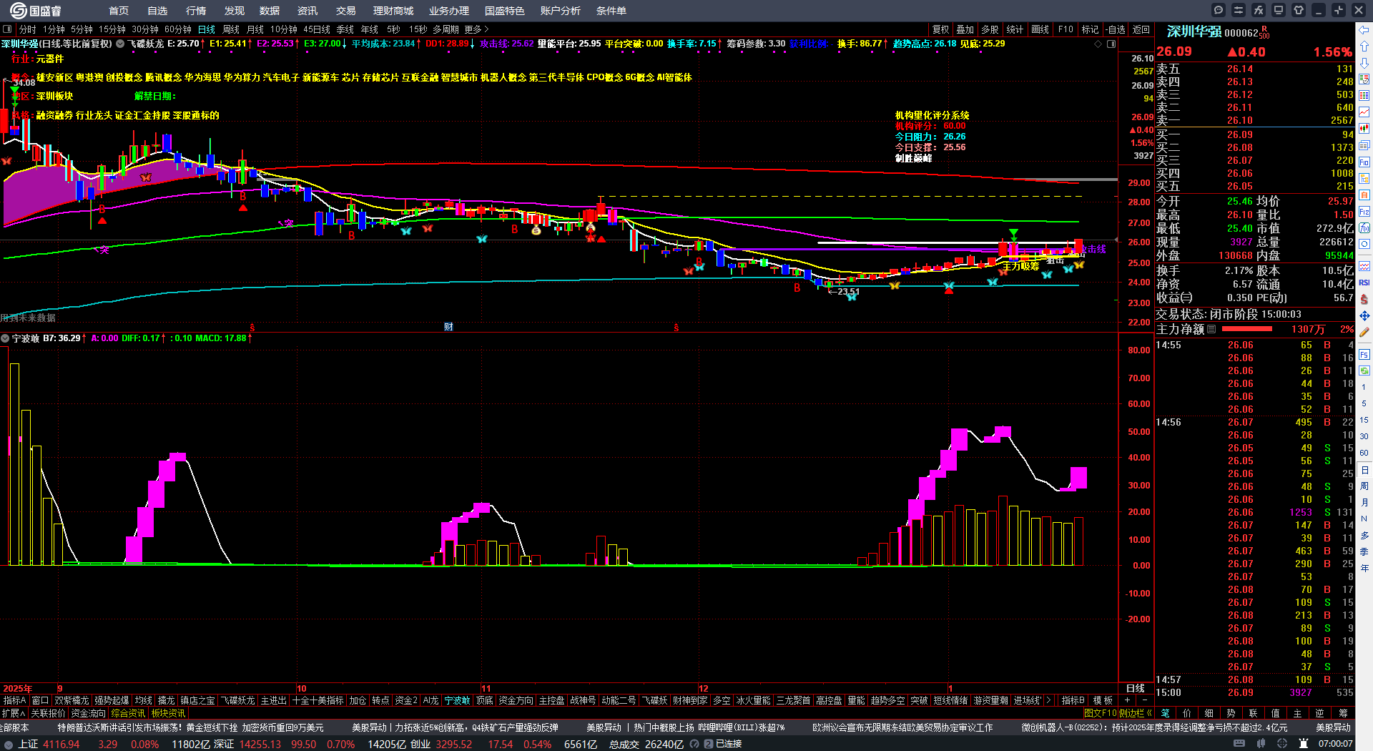Screen dimensions: 1373x751
Task: Click the screen layout icon in title bar
Action: pos(1279,10)
